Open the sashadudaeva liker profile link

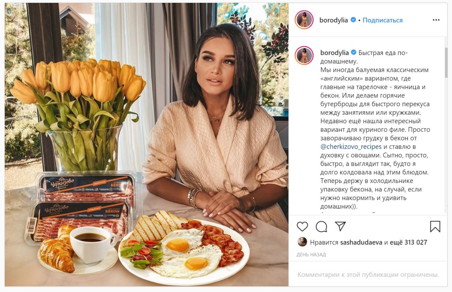pyautogui.click(x=361, y=242)
